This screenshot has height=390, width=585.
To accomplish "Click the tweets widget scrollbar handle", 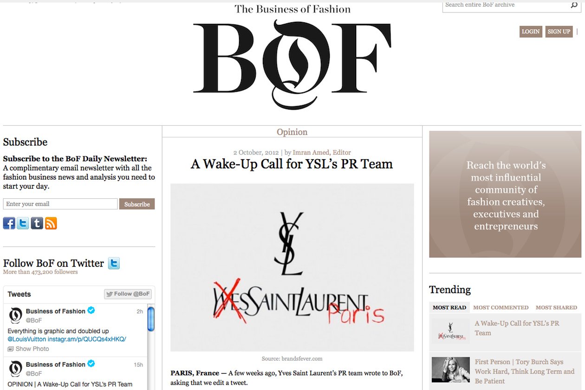I will [151, 318].
